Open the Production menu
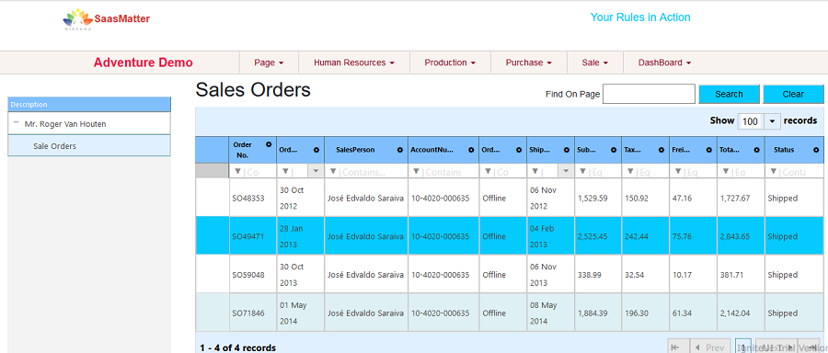 click(450, 63)
